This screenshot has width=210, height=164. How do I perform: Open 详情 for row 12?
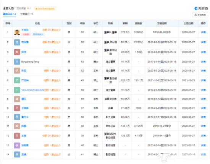point(203,136)
